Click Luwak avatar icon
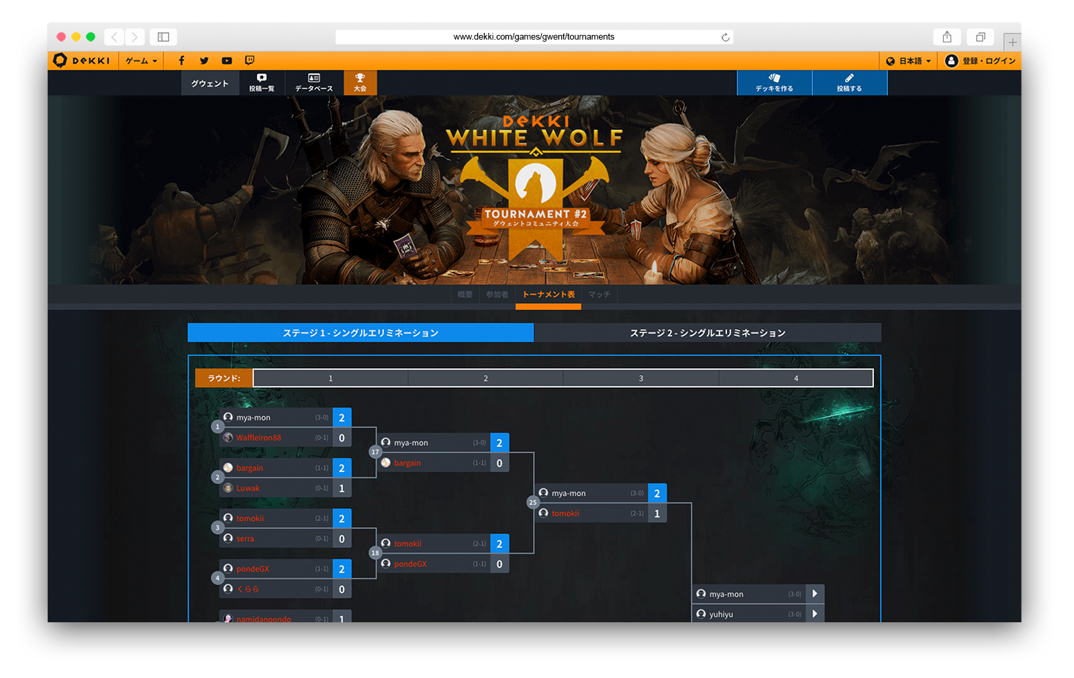The image size is (1074, 678). [x=228, y=488]
